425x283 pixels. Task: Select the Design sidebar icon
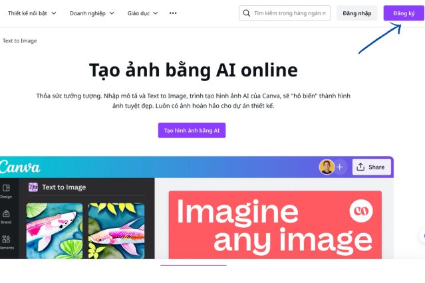[6, 188]
